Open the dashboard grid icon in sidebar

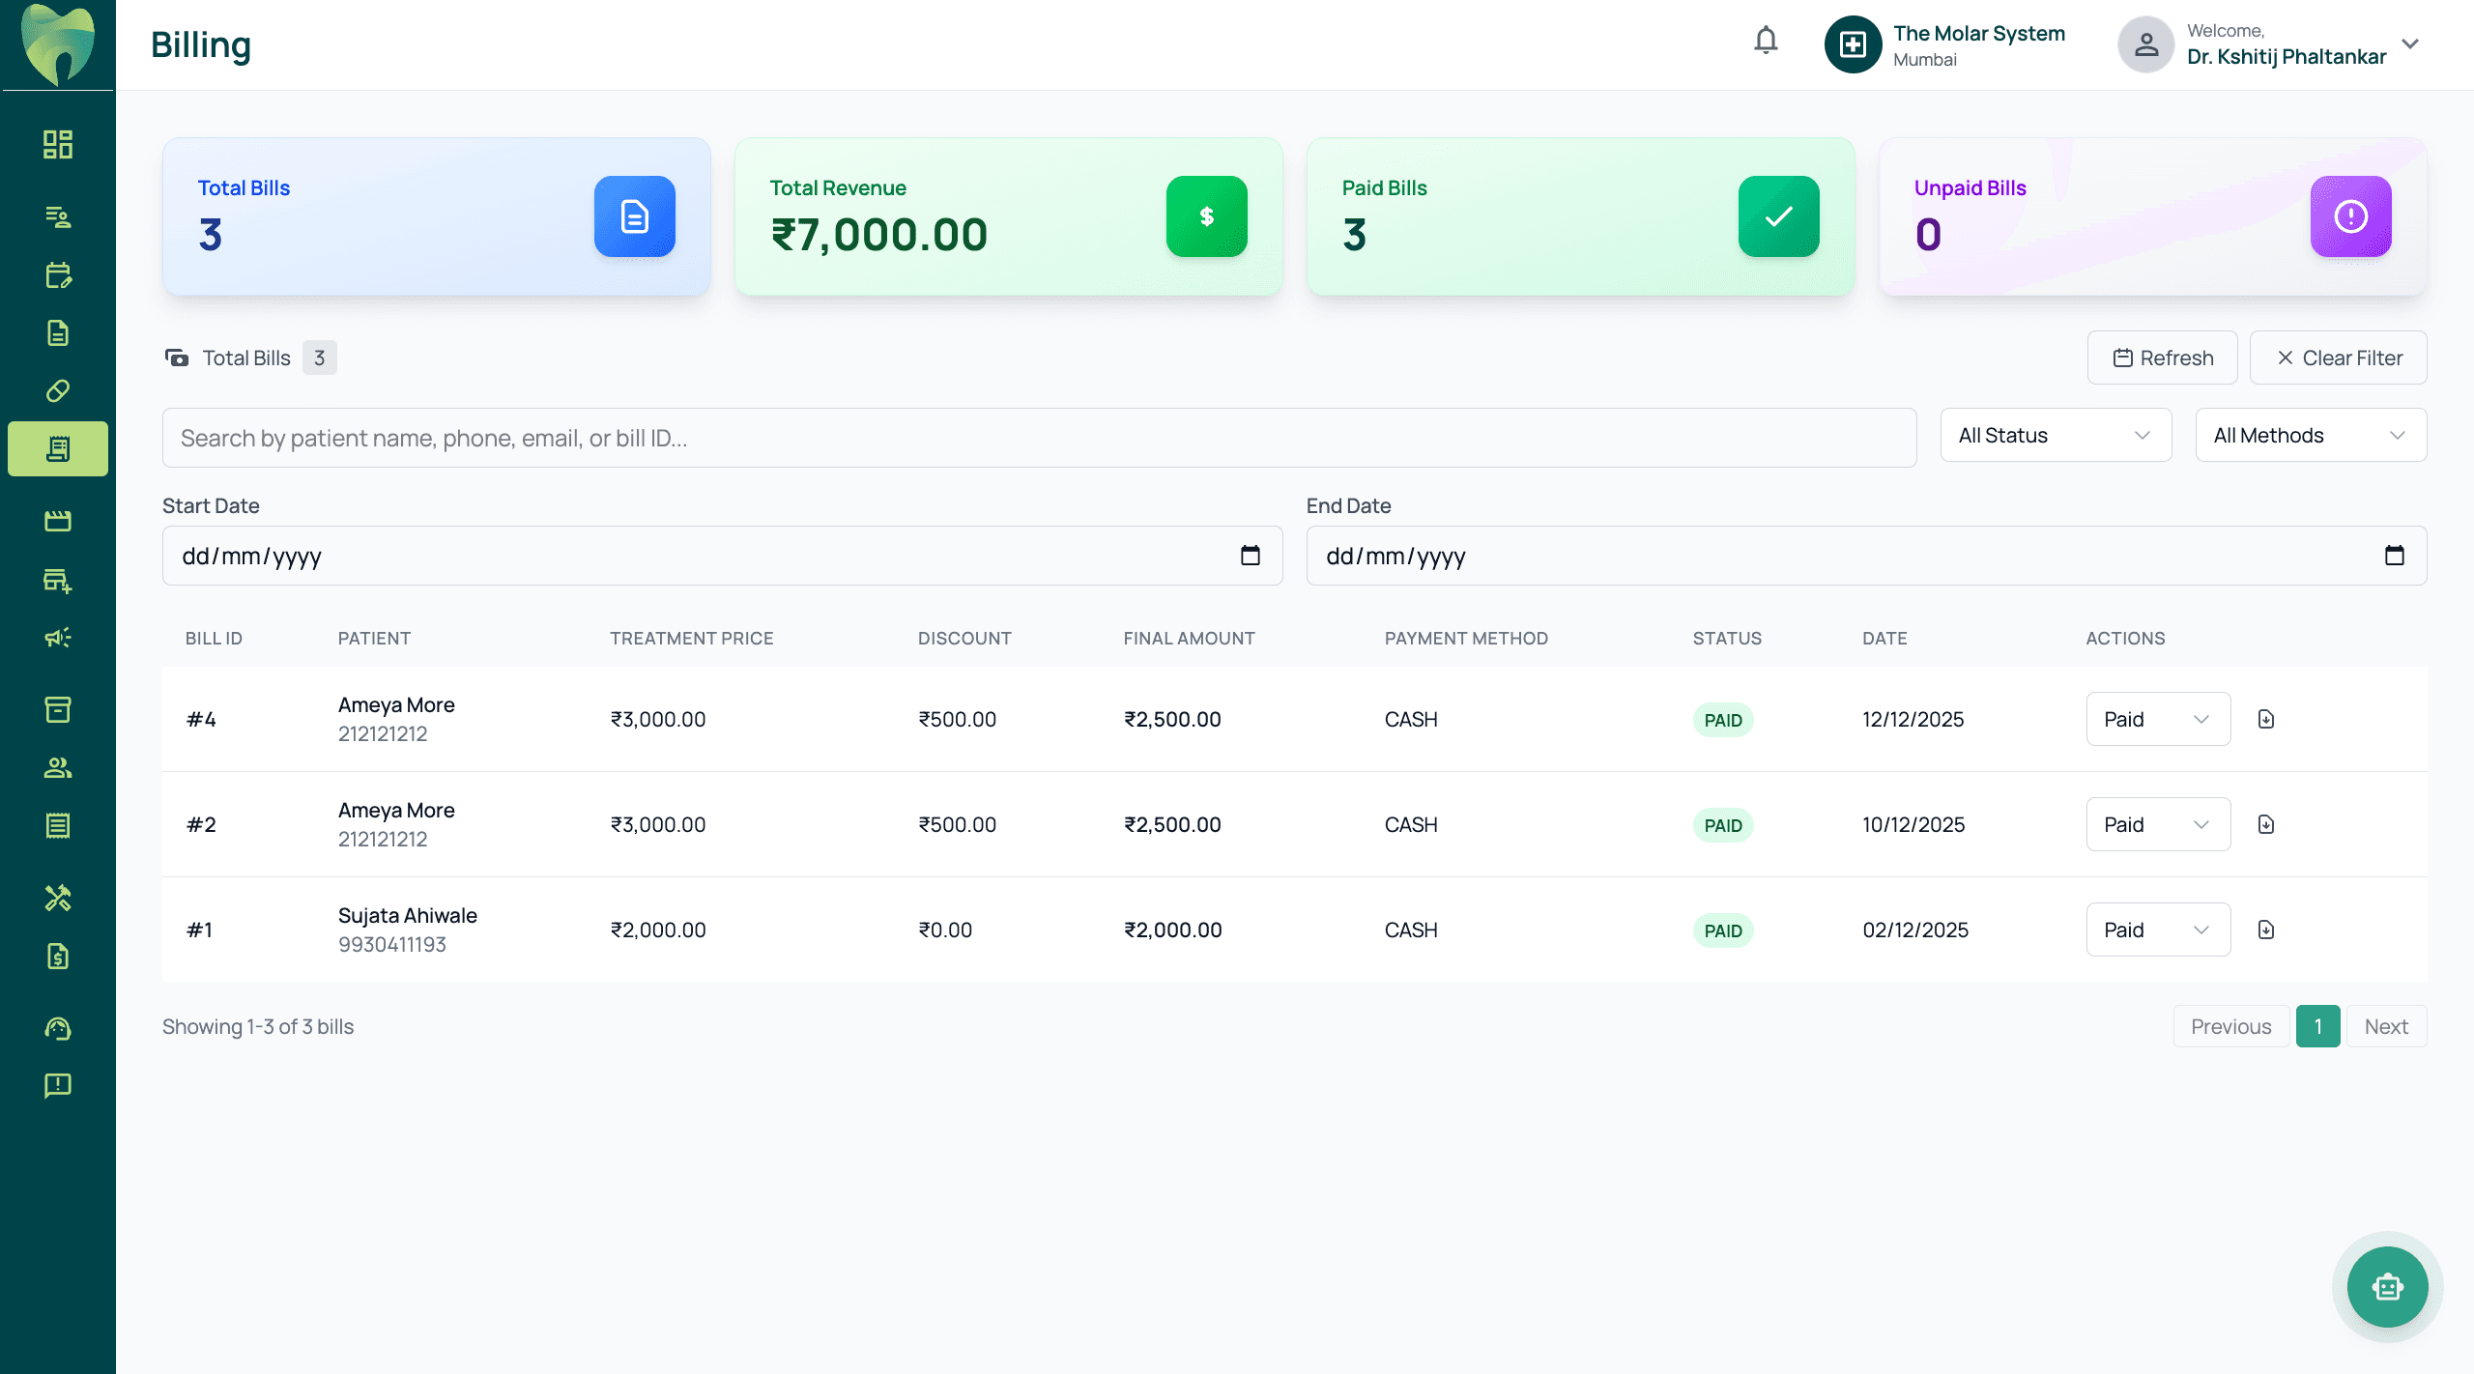click(x=58, y=145)
